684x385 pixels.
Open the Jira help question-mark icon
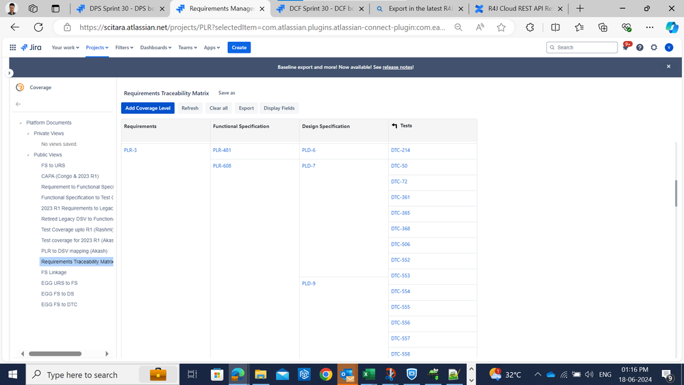[639, 47]
